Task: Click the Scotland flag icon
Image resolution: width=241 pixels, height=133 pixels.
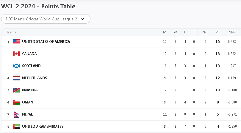Action: 16,66
